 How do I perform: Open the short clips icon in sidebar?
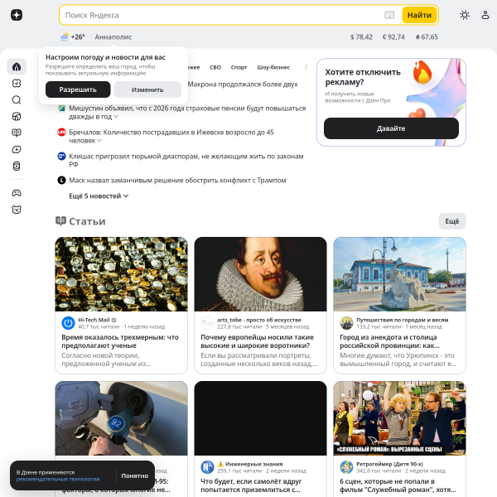pos(17,166)
